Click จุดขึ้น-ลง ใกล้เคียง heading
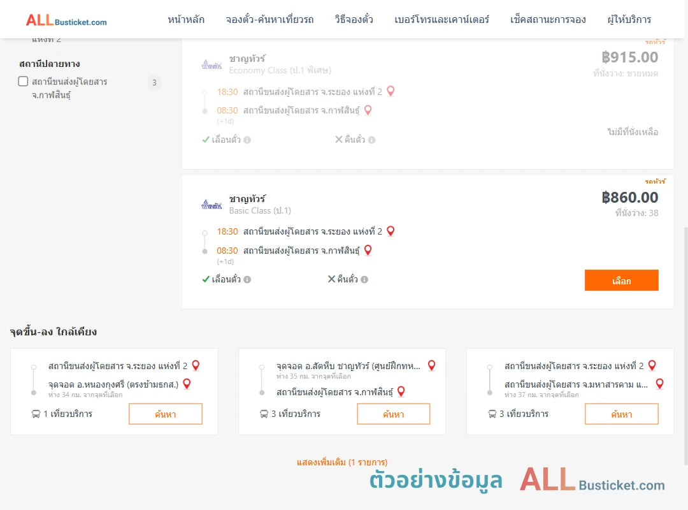This screenshot has height=510, width=688. (54, 331)
